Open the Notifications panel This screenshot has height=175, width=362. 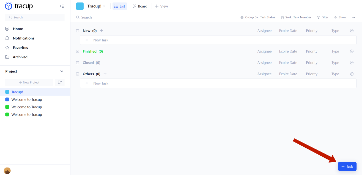[x=23, y=38]
